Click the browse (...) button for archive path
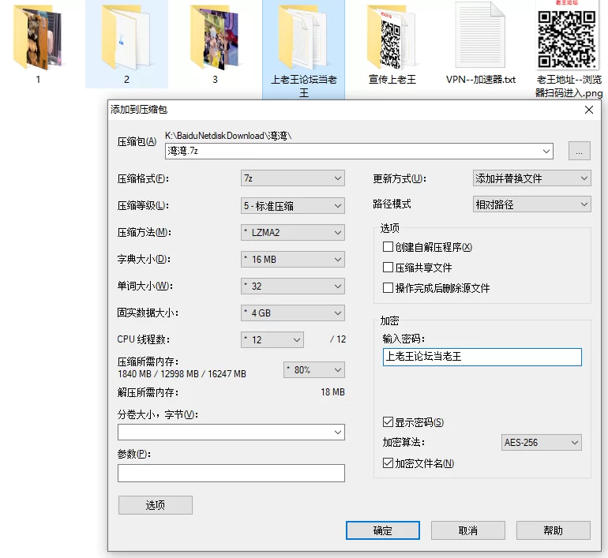Screen dimensions: 608x558 click(579, 152)
